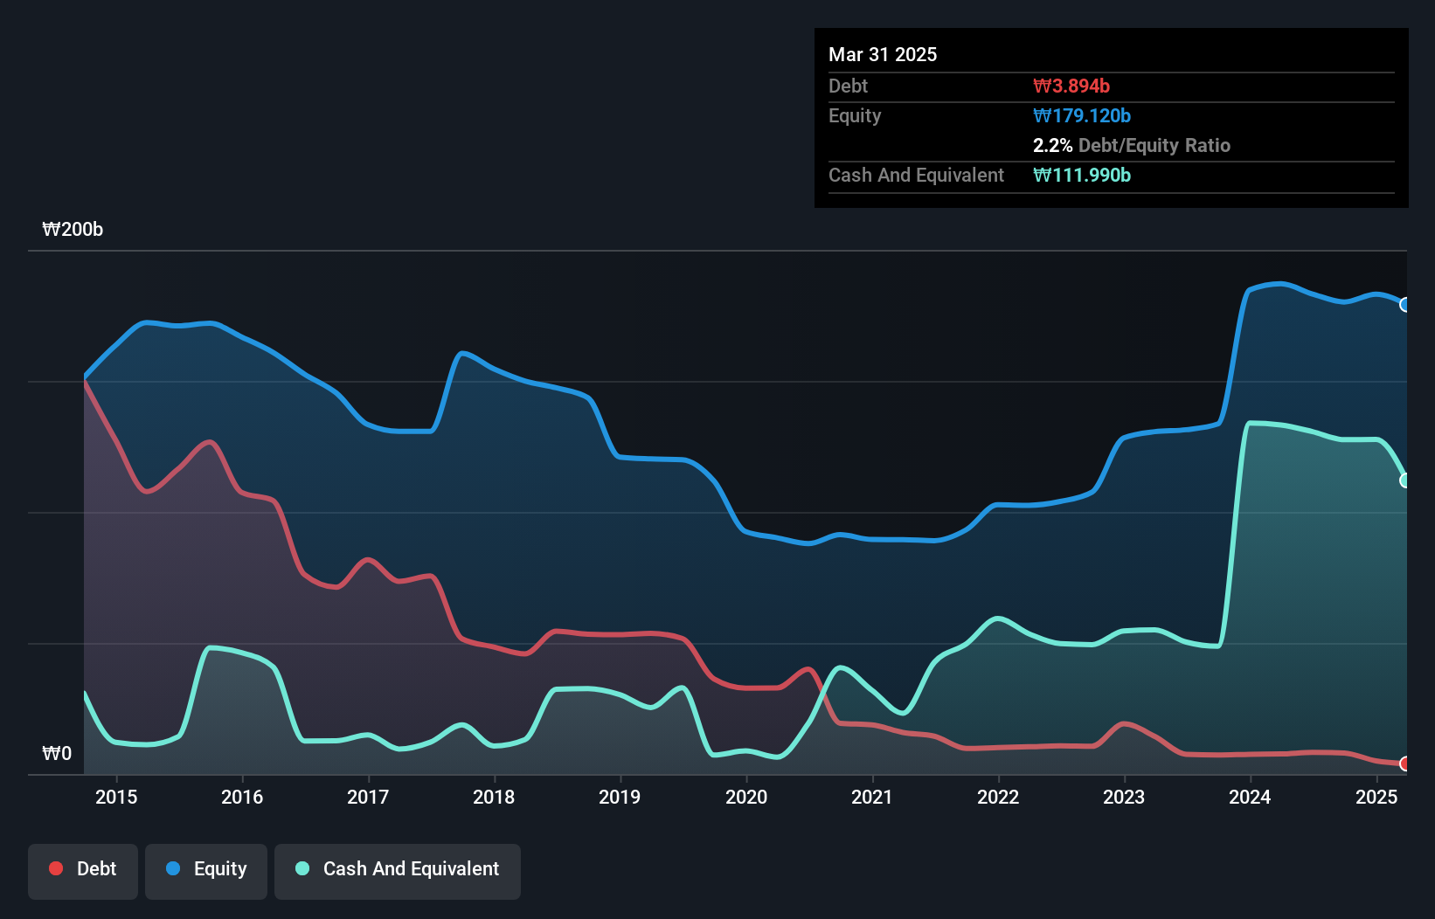1435x919 pixels.
Task: Click the ₩200b y-axis label
Action: tap(73, 230)
